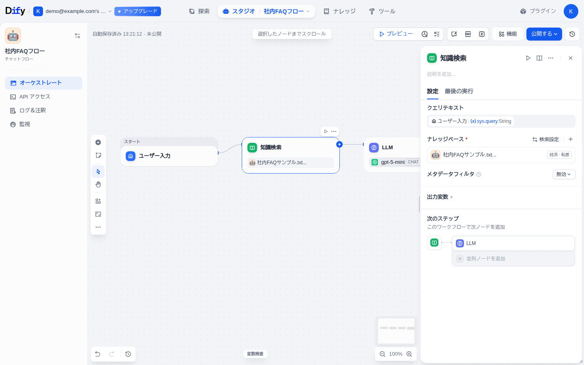Image resolution: width=584 pixels, height=365 pixels.
Task: Open the help docs icon in panel header
Action: [539, 58]
